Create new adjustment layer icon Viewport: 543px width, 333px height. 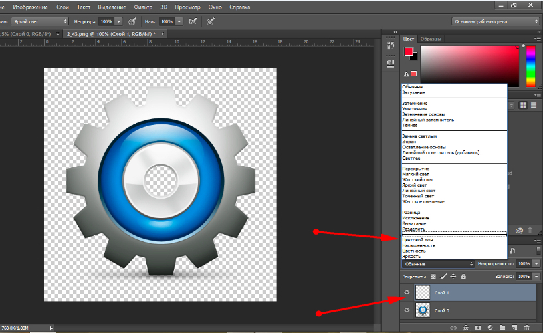pyautogui.click(x=490, y=328)
